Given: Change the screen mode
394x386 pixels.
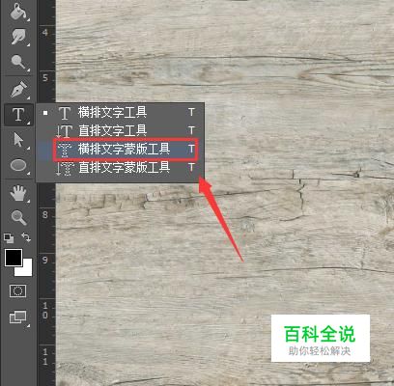Looking at the screenshot, I should tap(18, 317).
